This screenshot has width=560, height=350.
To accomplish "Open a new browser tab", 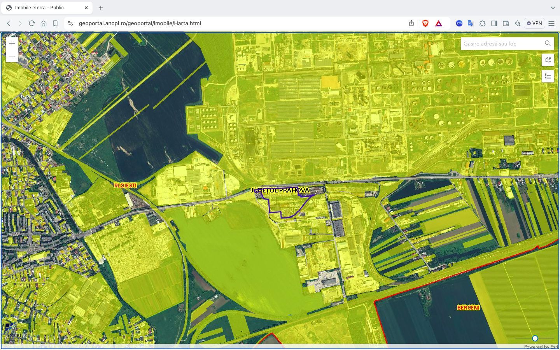I will [101, 7].
